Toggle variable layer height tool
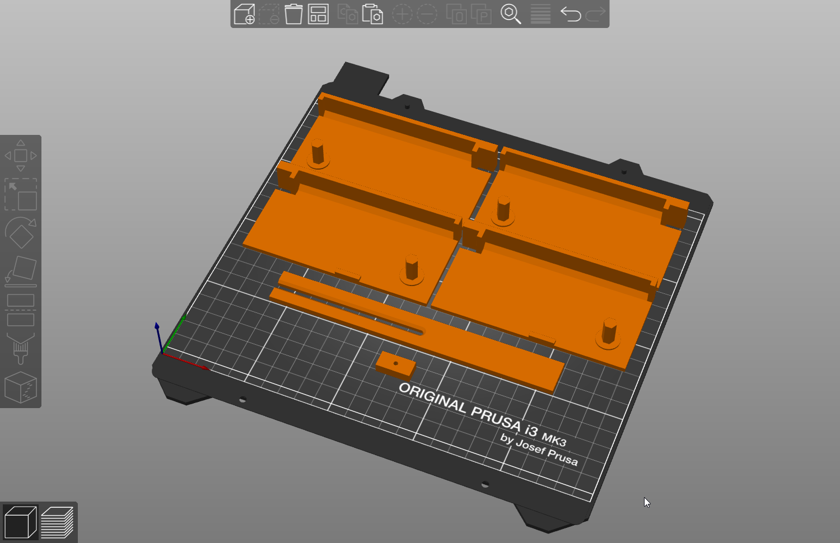 coord(540,14)
